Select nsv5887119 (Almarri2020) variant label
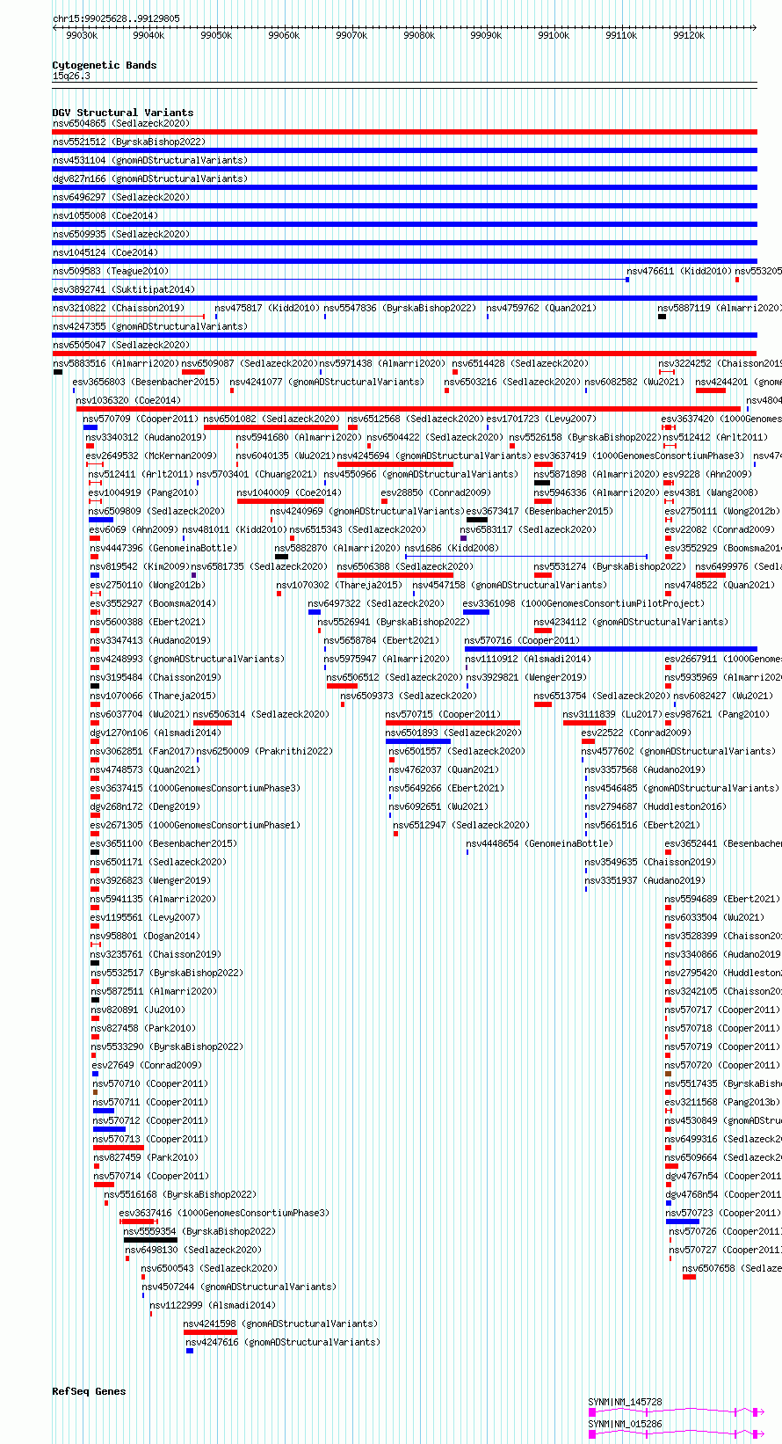Viewport: 782px width, 1444px height. 720,308
